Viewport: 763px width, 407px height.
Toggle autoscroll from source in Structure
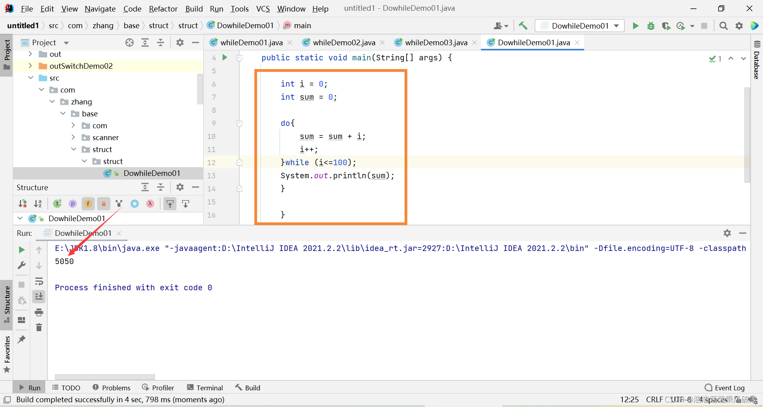pos(186,204)
